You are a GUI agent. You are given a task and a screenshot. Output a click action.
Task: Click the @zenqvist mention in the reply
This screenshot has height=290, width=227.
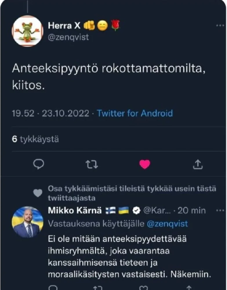coord(167,224)
